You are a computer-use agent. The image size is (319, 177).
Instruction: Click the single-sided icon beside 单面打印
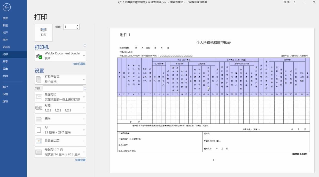(x=39, y=97)
